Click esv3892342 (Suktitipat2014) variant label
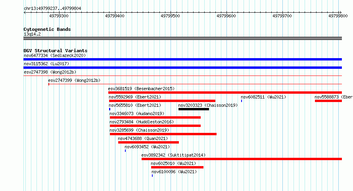Image resolution: width=353 pixels, height=191 pixels. [x=173, y=155]
